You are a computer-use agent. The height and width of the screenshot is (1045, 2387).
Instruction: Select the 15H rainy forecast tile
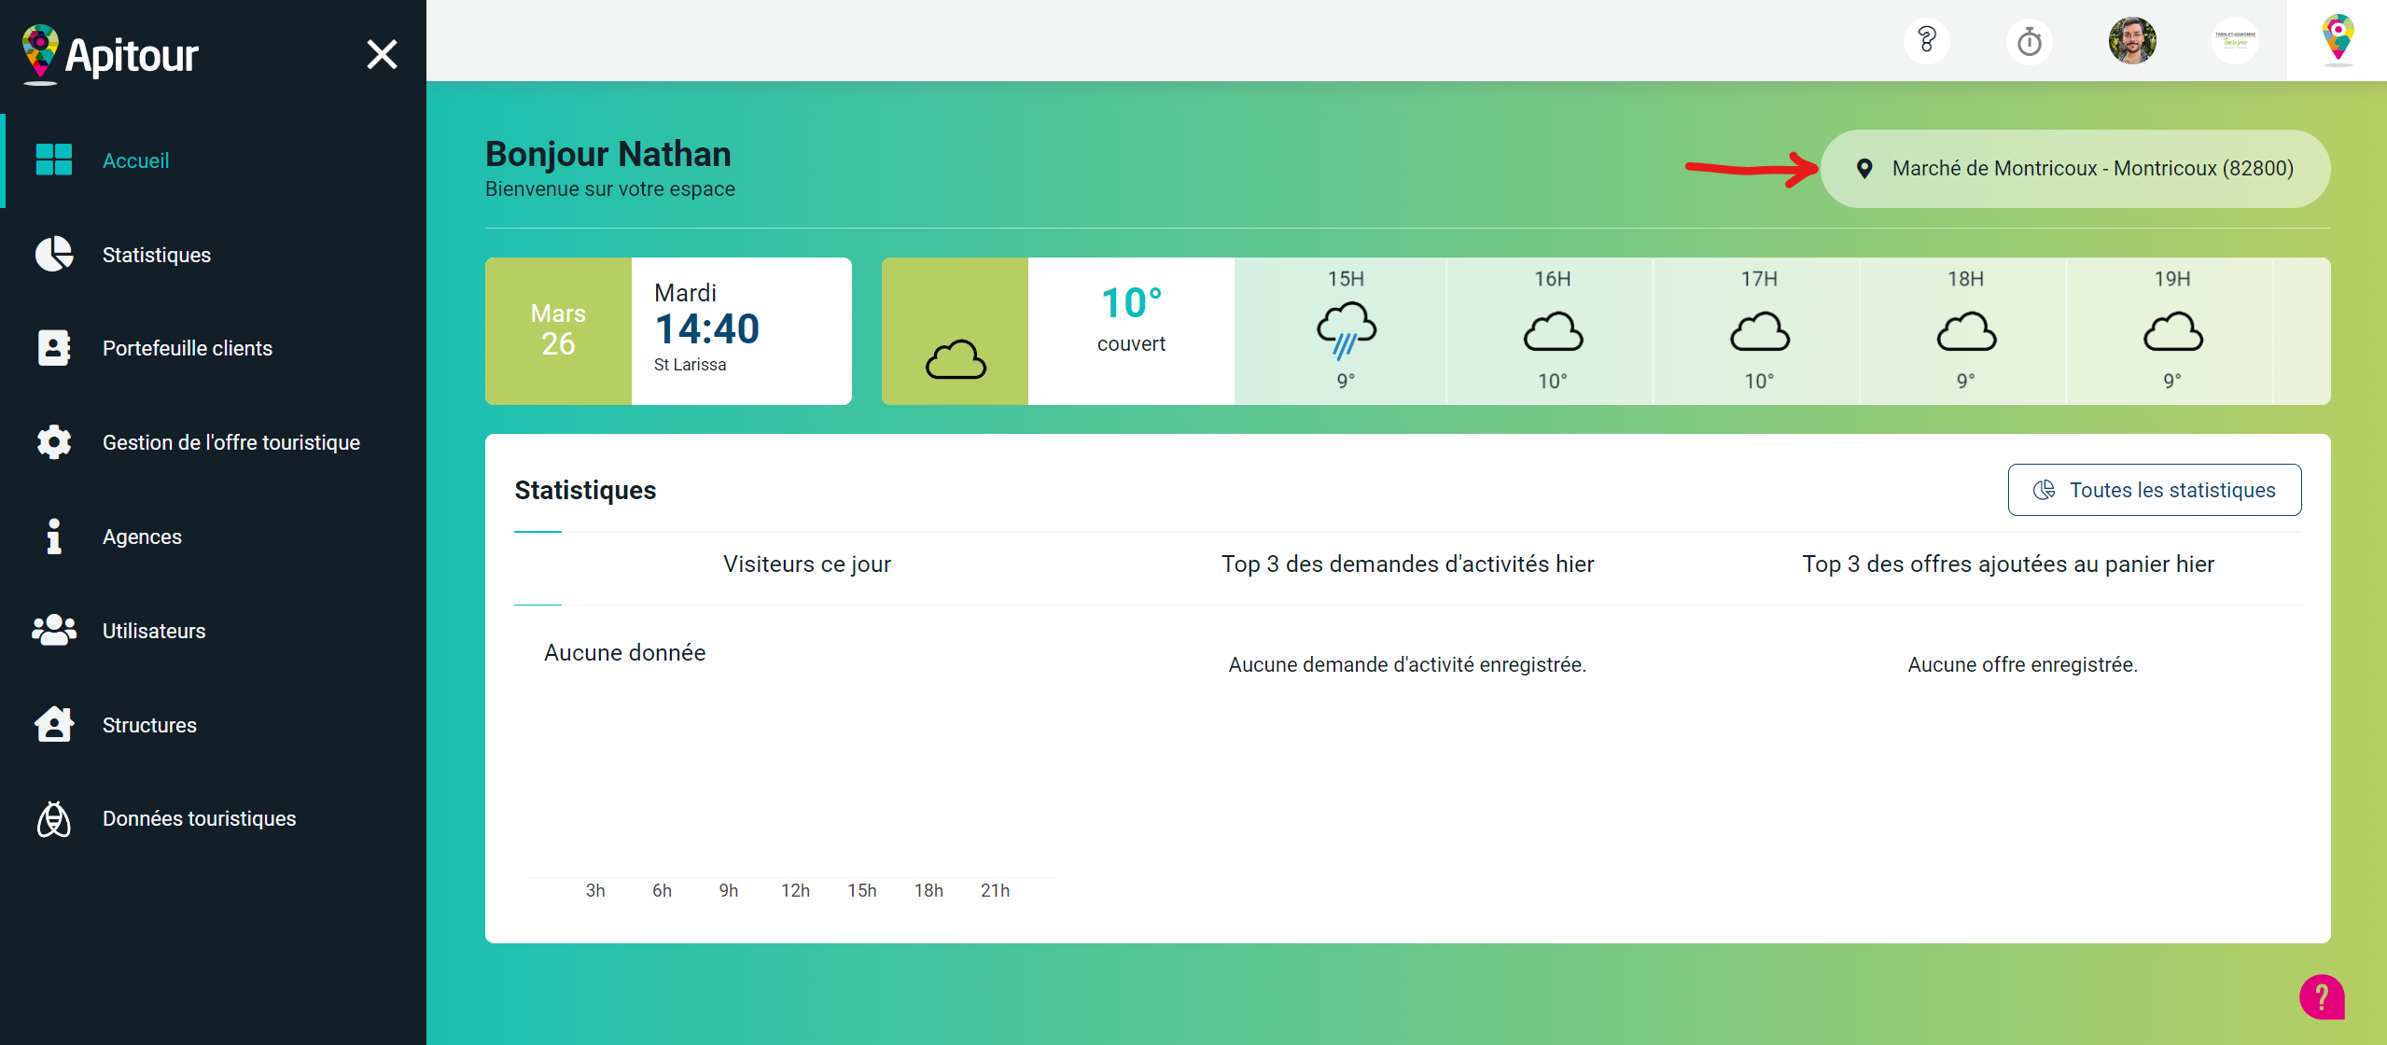[1345, 330]
